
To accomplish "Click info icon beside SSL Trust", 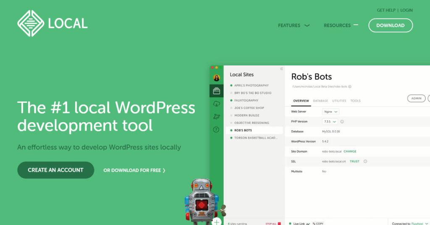I will pyautogui.click(x=365, y=162).
